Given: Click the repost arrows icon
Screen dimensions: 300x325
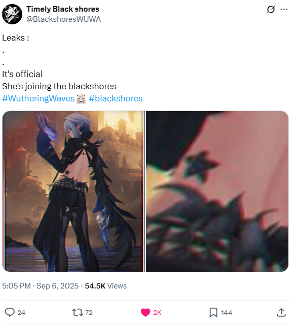Looking at the screenshot, I should pyautogui.click(x=77, y=312).
